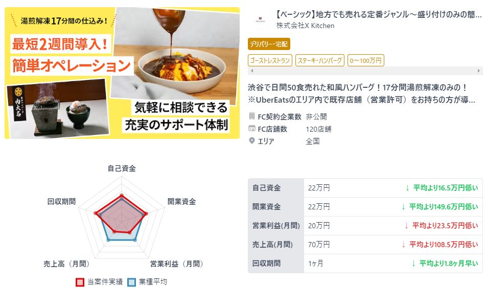Click the FC契約企業数 building icon

[252, 116]
